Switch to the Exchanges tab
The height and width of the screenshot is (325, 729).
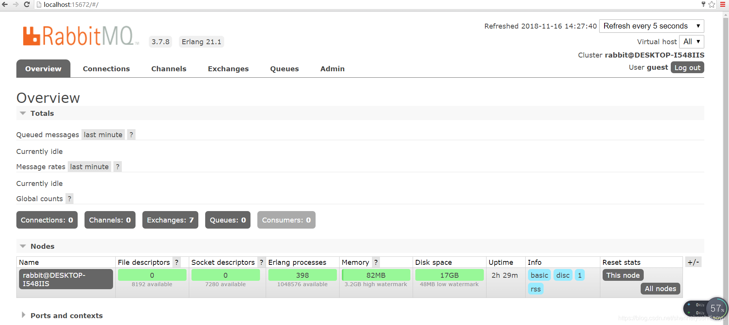tap(228, 69)
